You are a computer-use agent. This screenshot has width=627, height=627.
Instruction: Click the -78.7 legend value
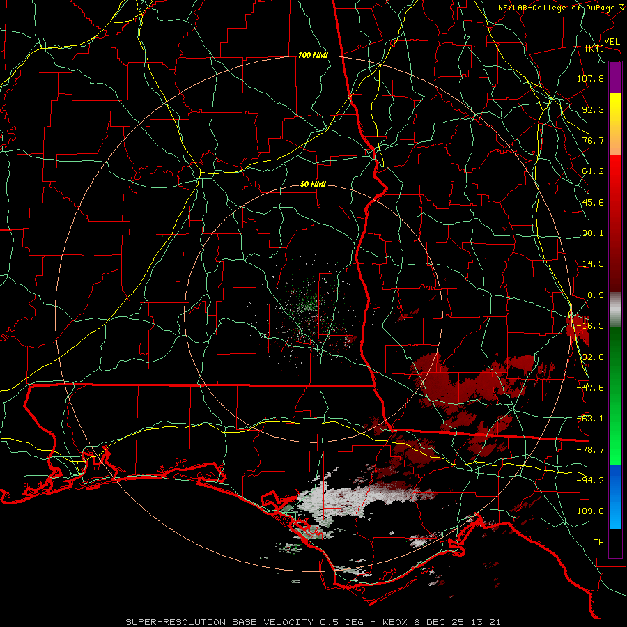click(590, 450)
